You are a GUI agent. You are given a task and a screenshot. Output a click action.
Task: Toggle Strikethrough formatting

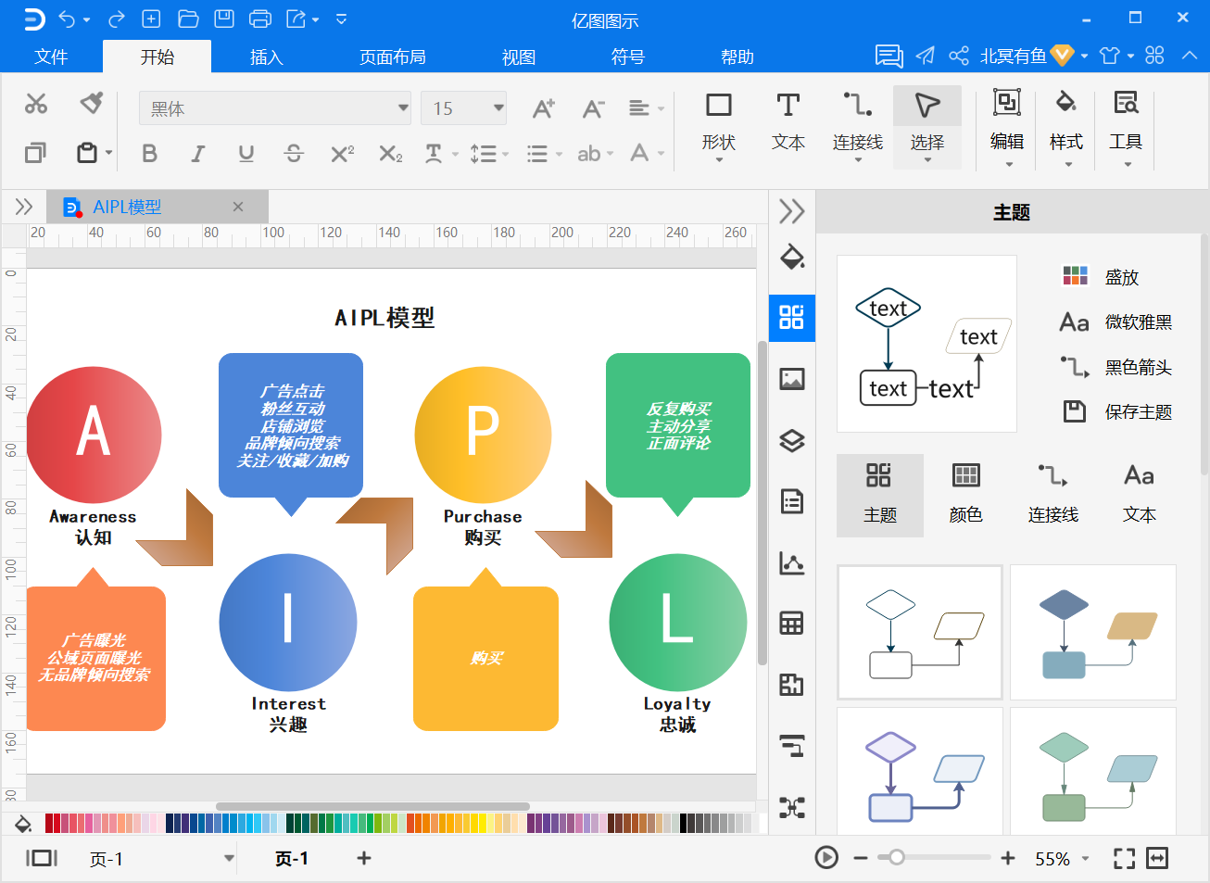[294, 153]
